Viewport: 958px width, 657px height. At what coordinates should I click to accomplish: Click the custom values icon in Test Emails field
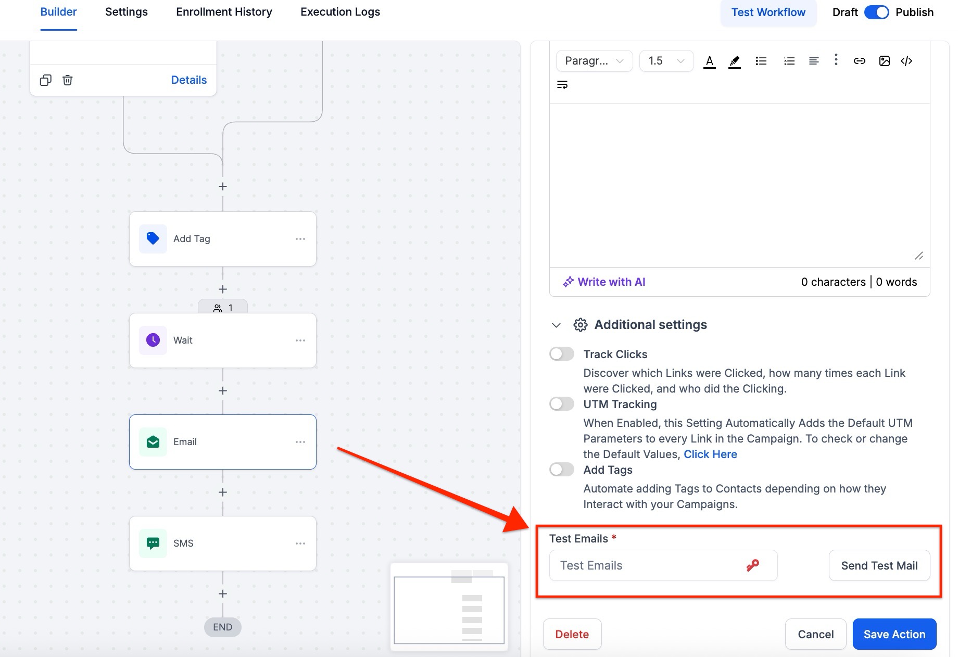pos(752,565)
